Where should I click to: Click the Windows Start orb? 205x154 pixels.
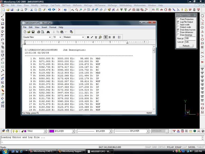pos(5,151)
